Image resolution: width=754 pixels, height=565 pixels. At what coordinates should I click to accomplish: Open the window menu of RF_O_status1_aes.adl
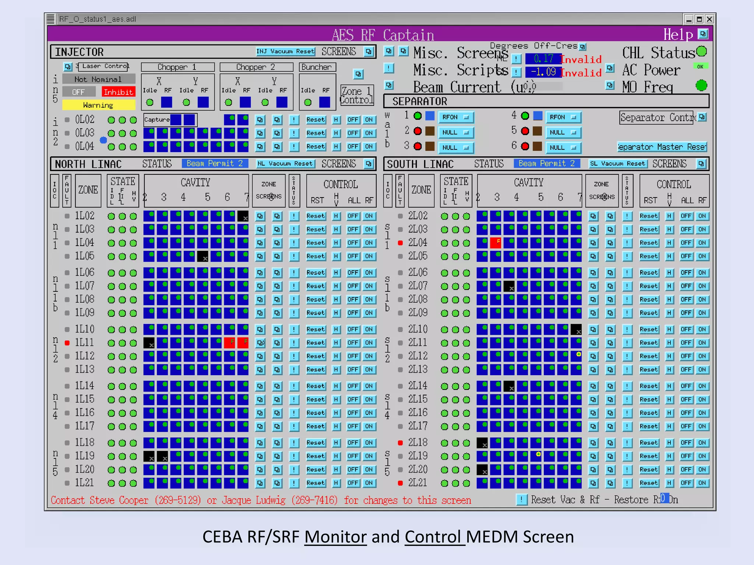(x=51, y=19)
